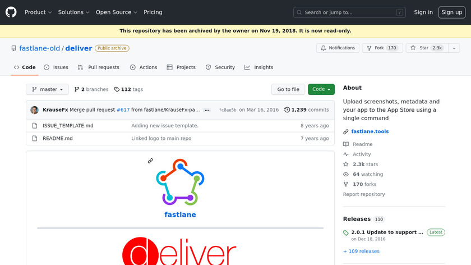The width and height of the screenshot is (471, 265).
Task: Click the Sign up button
Action: 452,12
